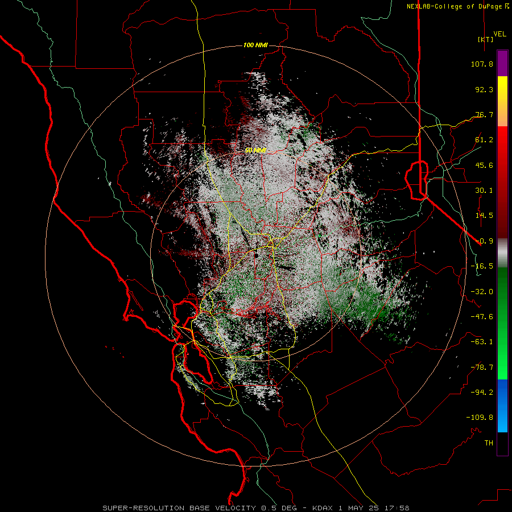Click the 50 NMI range ring label
Screen dimensions: 512x512
pos(255,150)
